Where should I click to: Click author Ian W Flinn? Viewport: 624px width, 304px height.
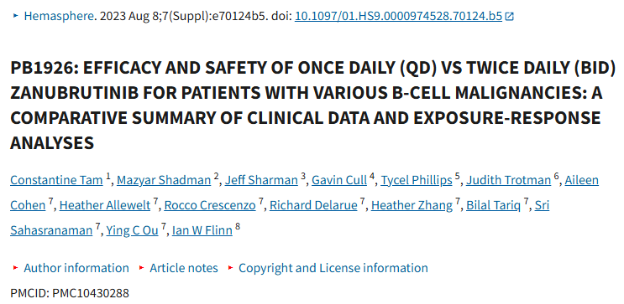[202, 230]
